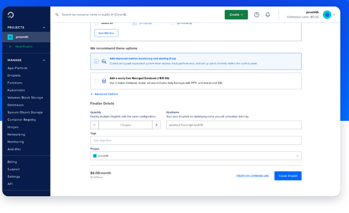Collapse the MANAGE section chevron
349x213 pixels.
[44, 60]
